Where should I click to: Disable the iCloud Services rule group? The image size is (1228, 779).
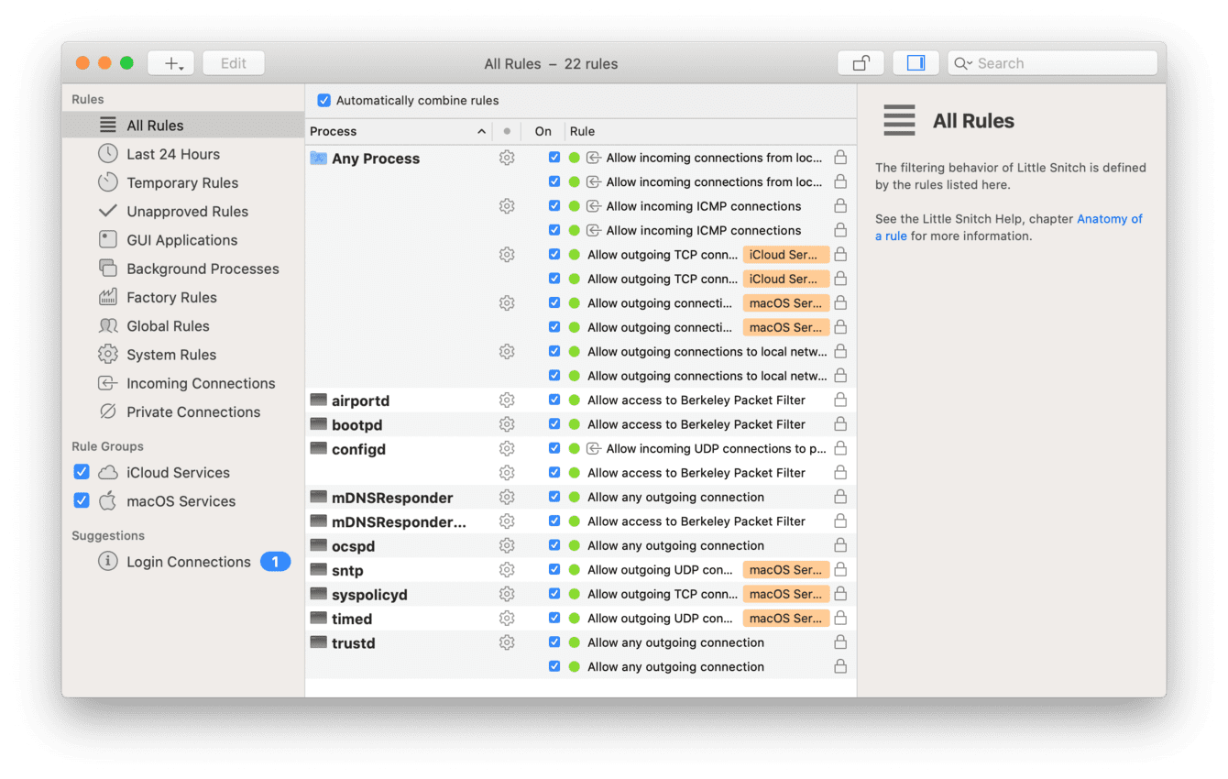[x=82, y=473]
